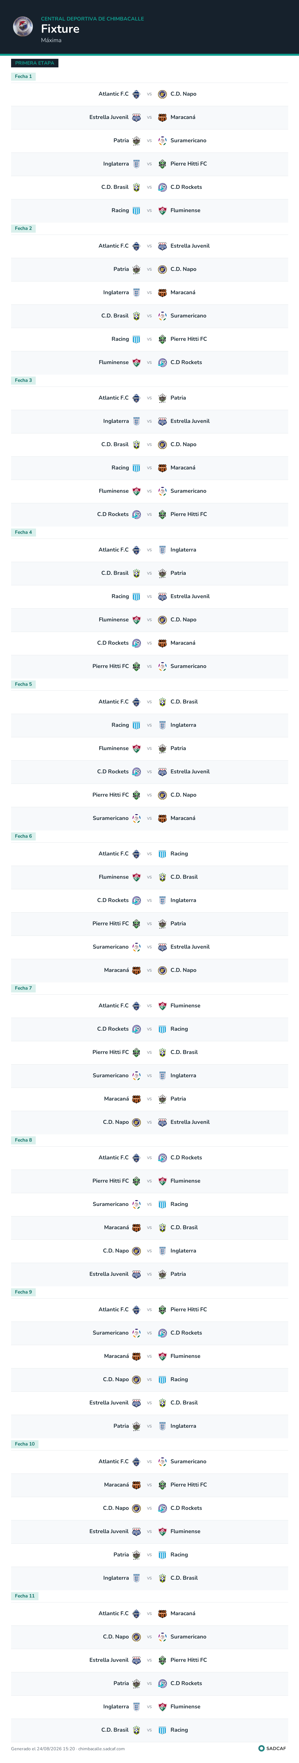Click the C.D. Napo crest in Fecha 1
Screen dimensions: 299x1763
click(163, 95)
